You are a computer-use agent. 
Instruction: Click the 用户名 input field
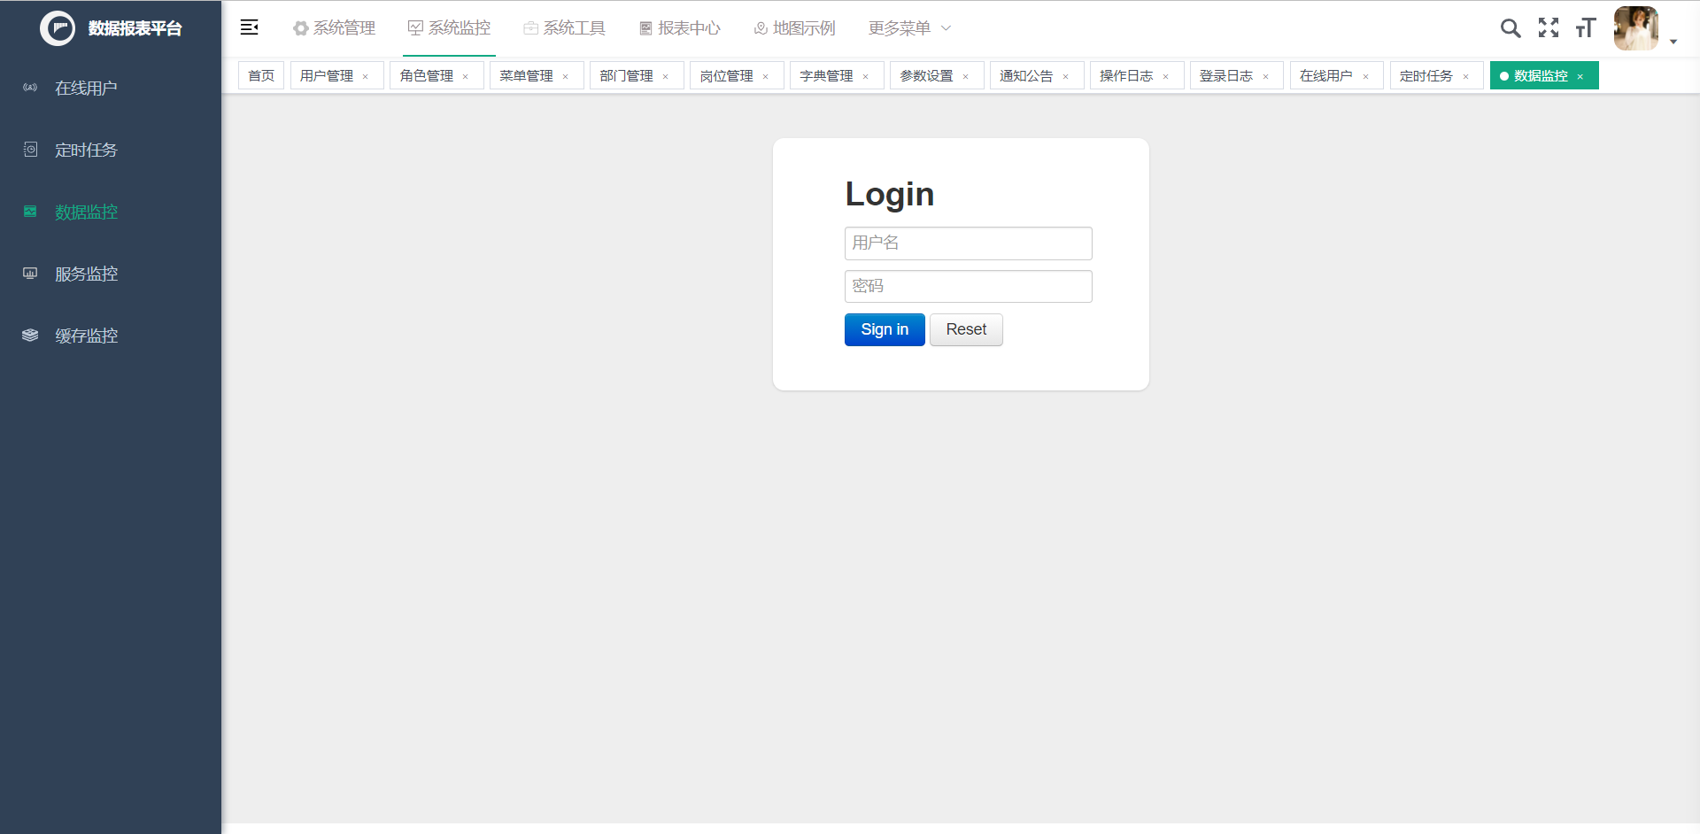point(968,243)
